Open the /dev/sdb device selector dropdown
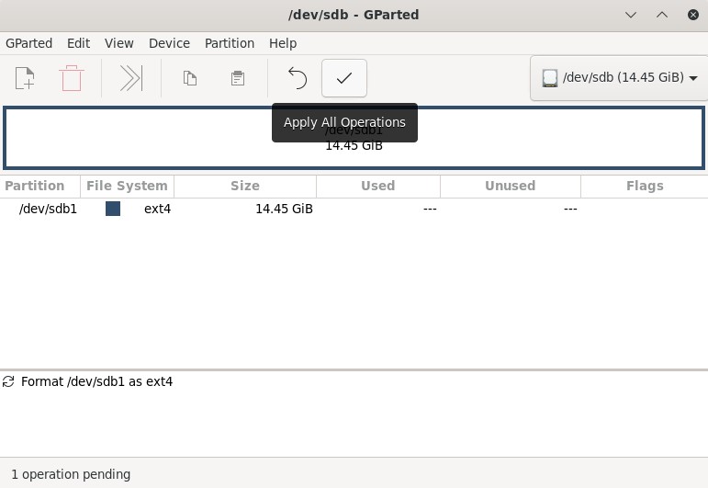The image size is (708, 488). 620,78
